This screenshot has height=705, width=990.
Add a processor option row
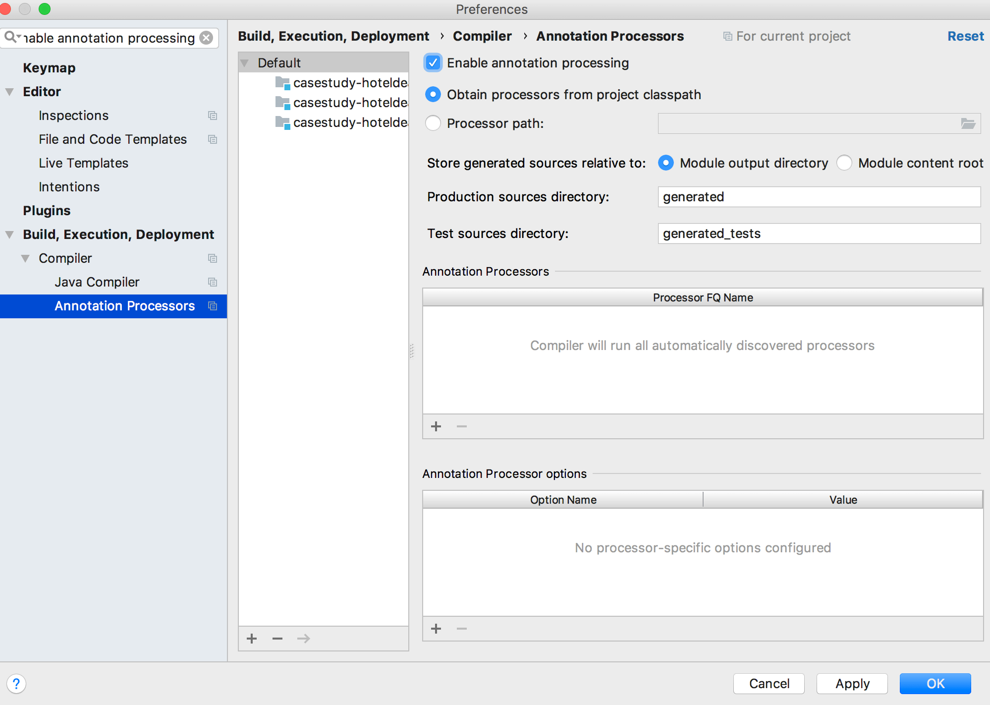436,629
